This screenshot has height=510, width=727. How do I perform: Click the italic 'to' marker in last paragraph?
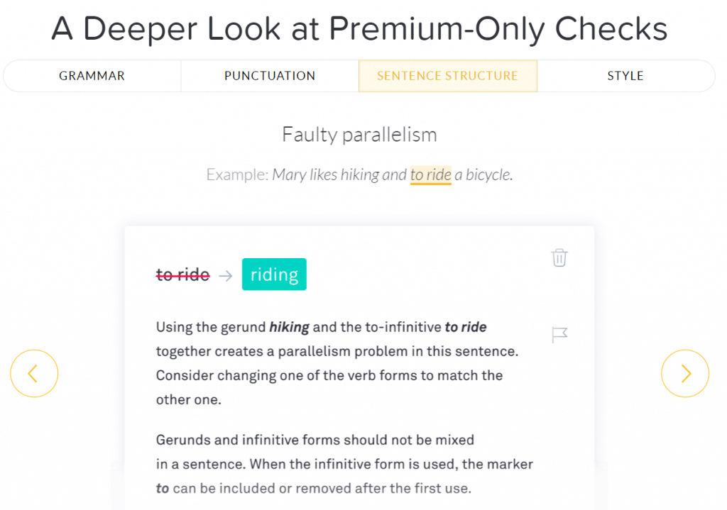(163, 488)
